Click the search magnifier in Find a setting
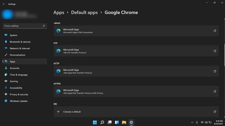 pyautogui.click(x=44, y=26)
